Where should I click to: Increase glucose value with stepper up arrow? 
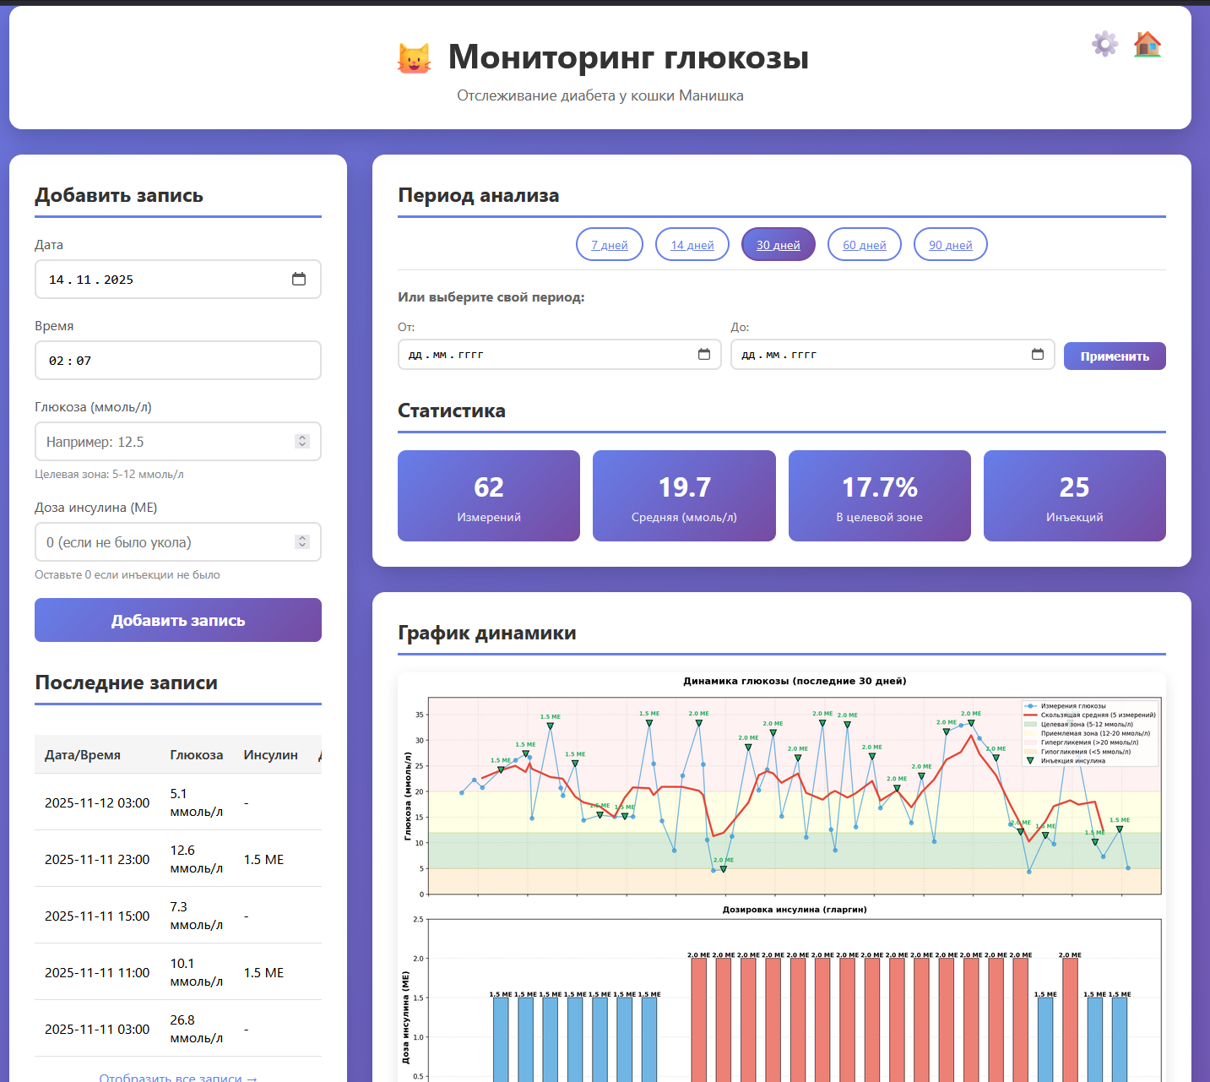point(301,437)
